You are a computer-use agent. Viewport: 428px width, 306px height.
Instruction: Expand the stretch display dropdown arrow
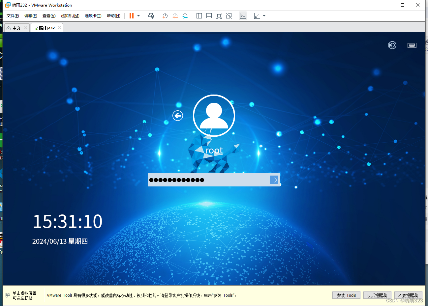264,16
